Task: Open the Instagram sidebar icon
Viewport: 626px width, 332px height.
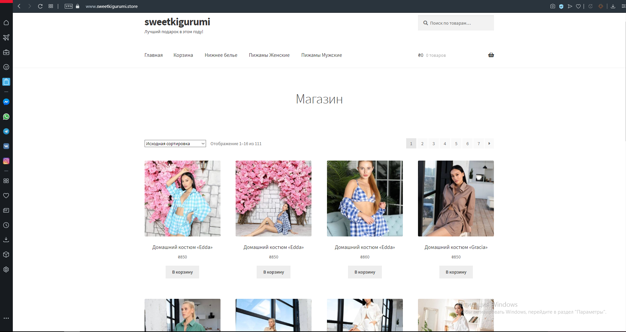Action: [x=6, y=161]
